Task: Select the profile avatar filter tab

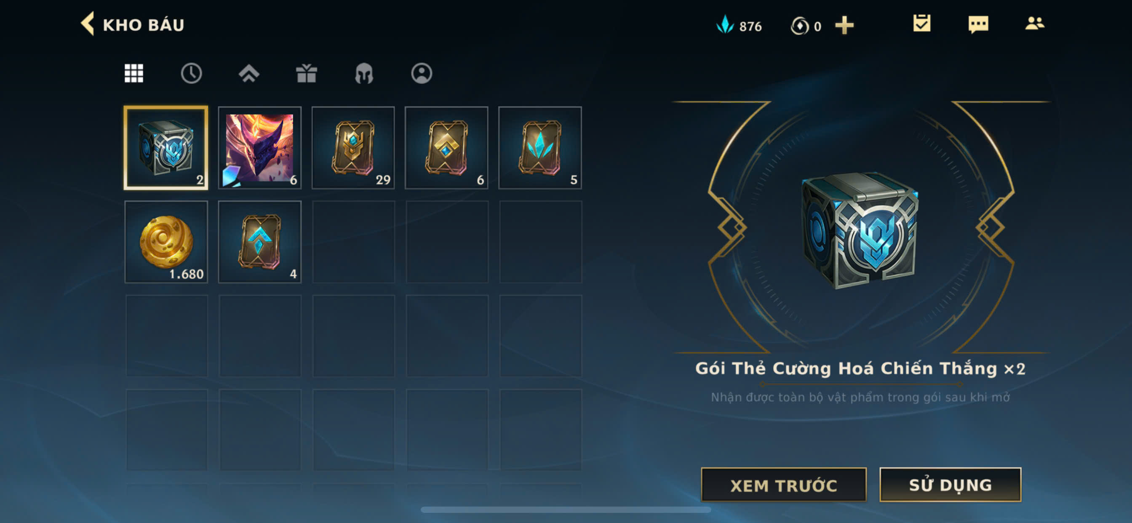Action: pos(422,73)
